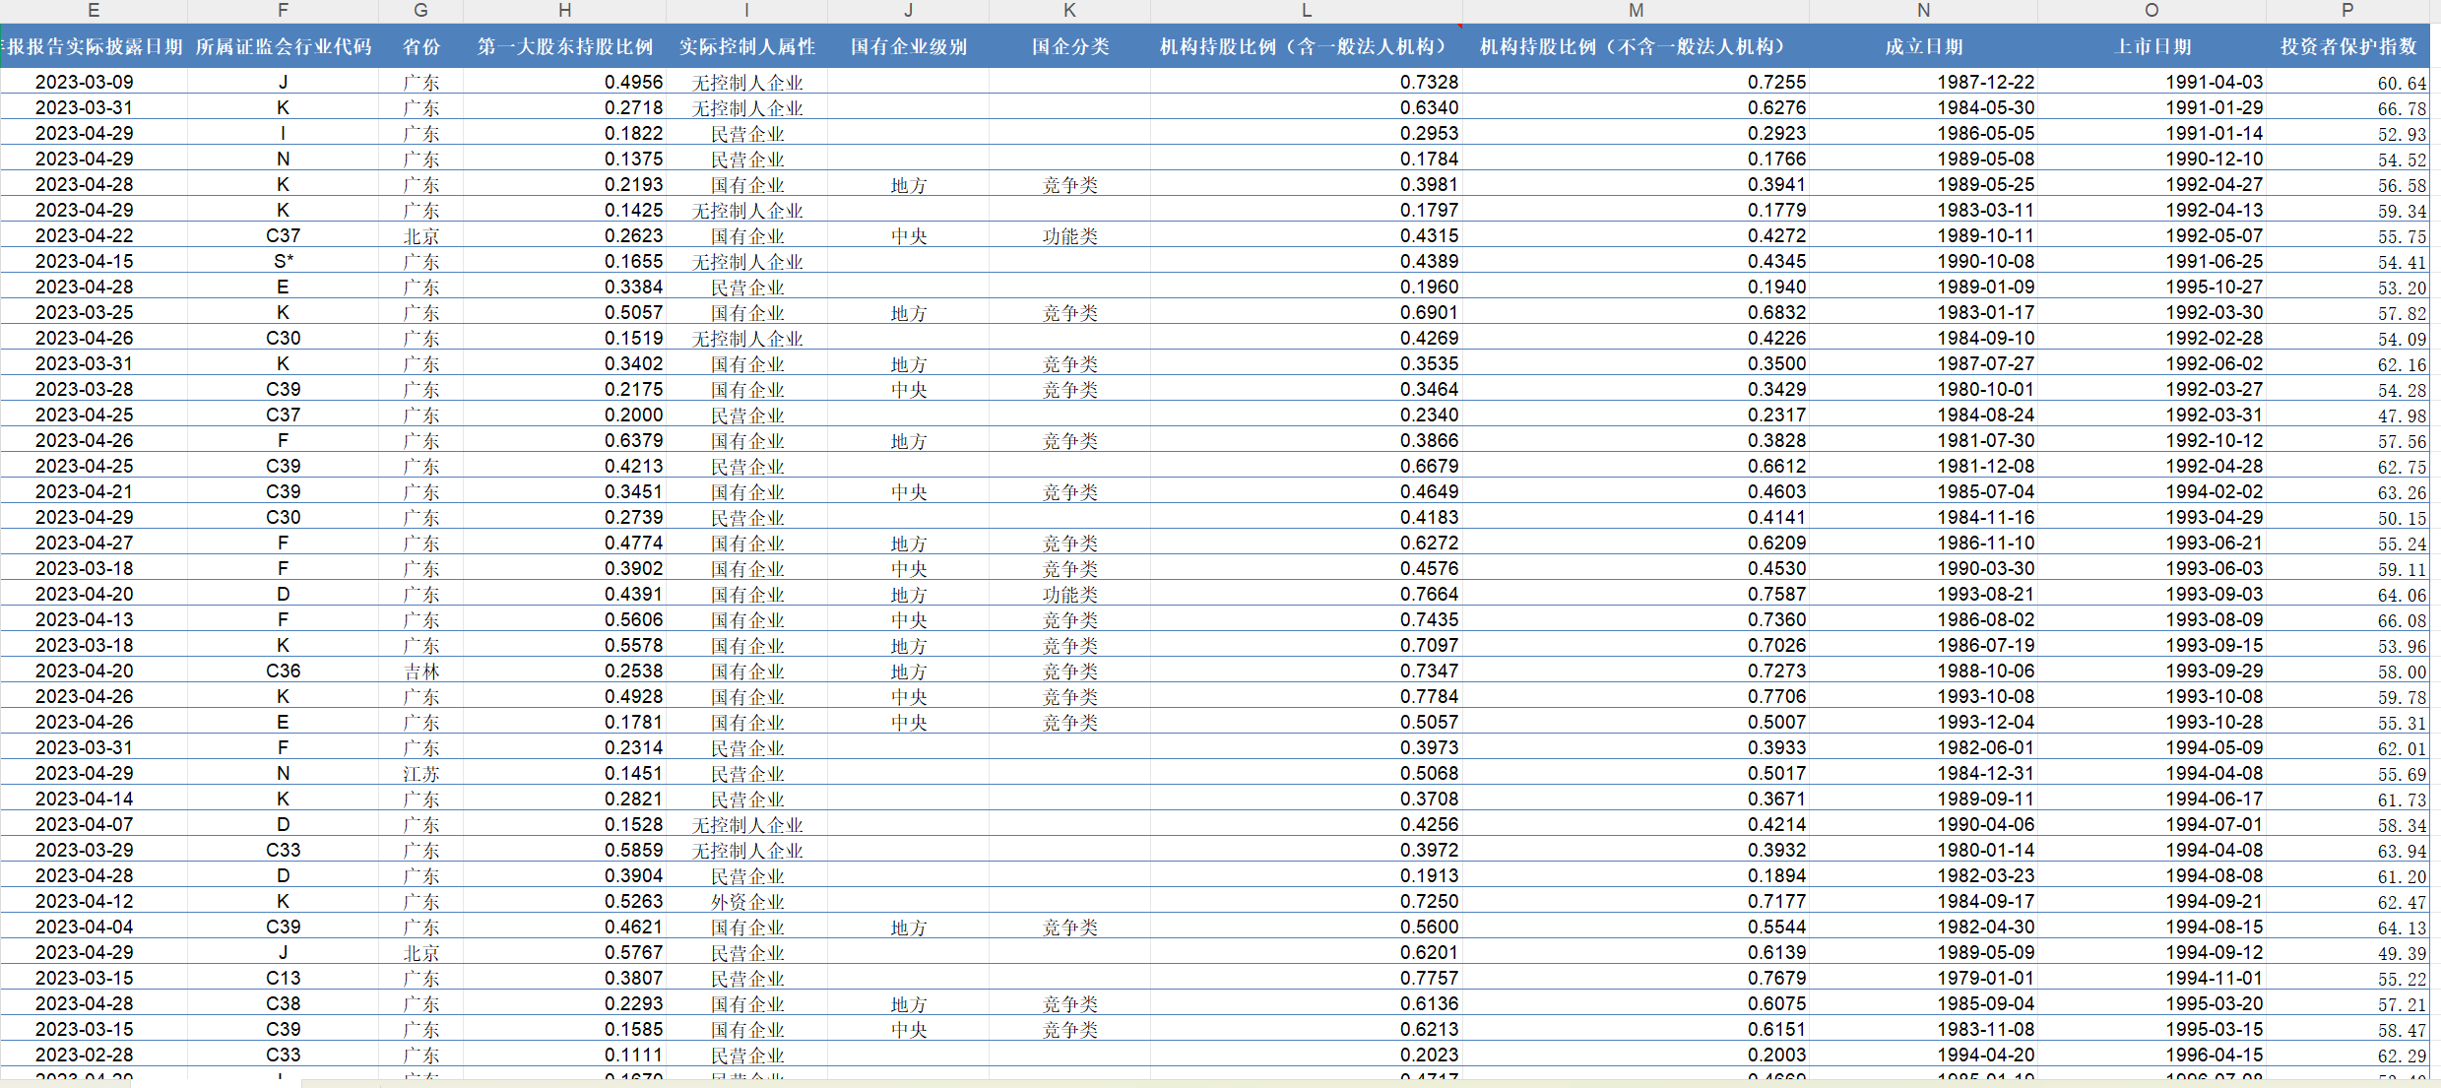Screen dimensions: 2441x1088
Task: Select column P header letter
Action: [2347, 11]
